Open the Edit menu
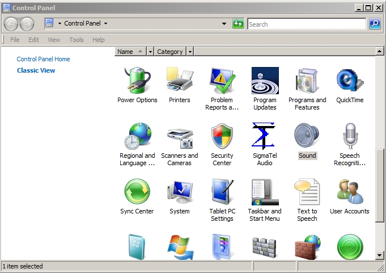This screenshot has height=273, width=386. [33, 40]
